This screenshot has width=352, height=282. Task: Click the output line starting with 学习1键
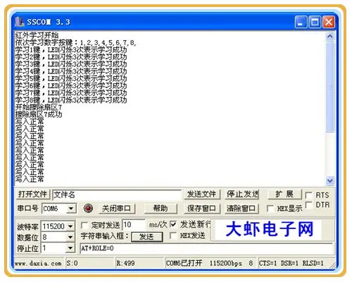click(71, 50)
